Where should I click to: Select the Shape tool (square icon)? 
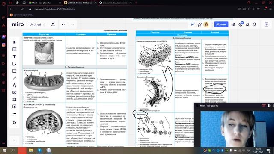tap(15, 71)
